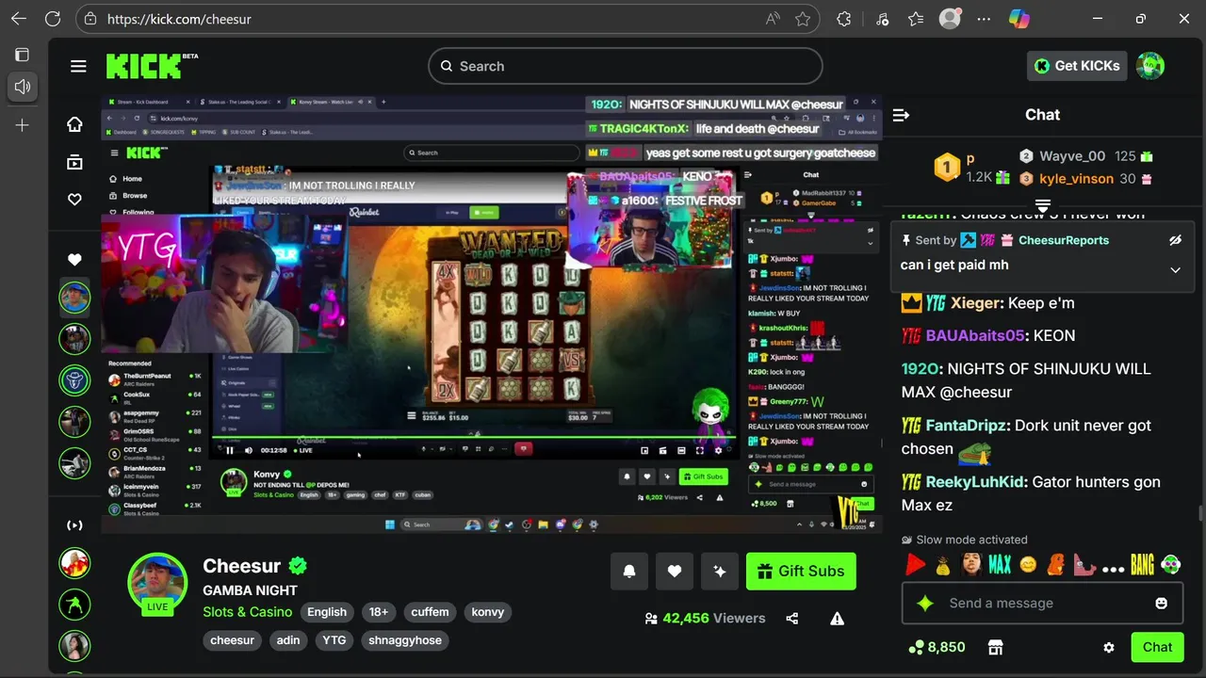
Task: Collapse the chat panel with arrow icon
Action: click(x=901, y=115)
